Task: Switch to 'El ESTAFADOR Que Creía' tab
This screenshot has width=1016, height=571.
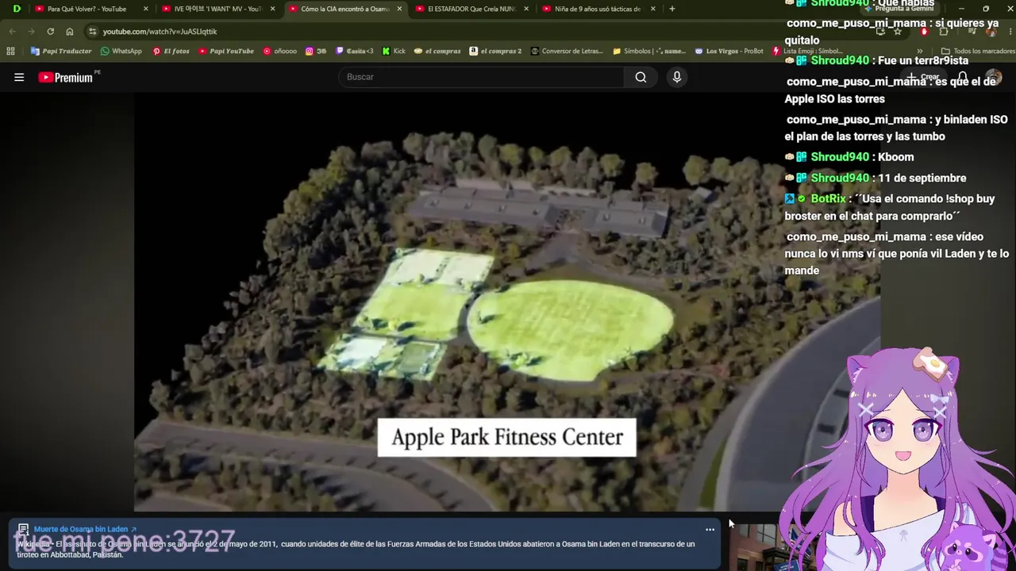Action: [471, 9]
